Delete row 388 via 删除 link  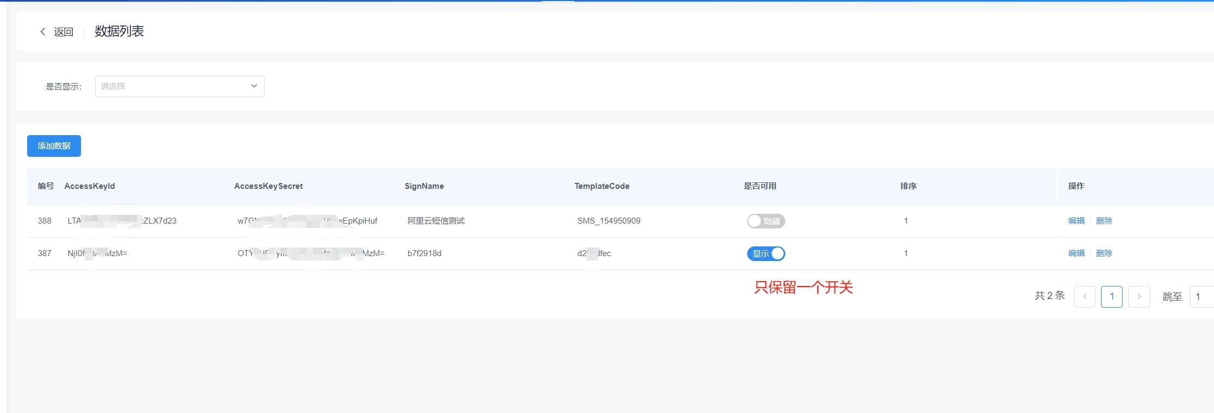tap(1104, 221)
